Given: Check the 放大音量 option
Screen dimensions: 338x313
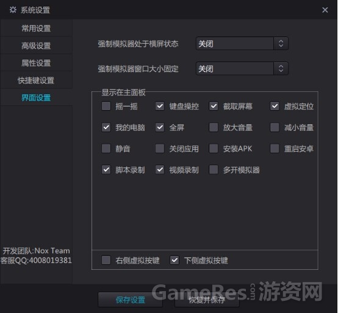Looking at the screenshot, I should (214, 127).
